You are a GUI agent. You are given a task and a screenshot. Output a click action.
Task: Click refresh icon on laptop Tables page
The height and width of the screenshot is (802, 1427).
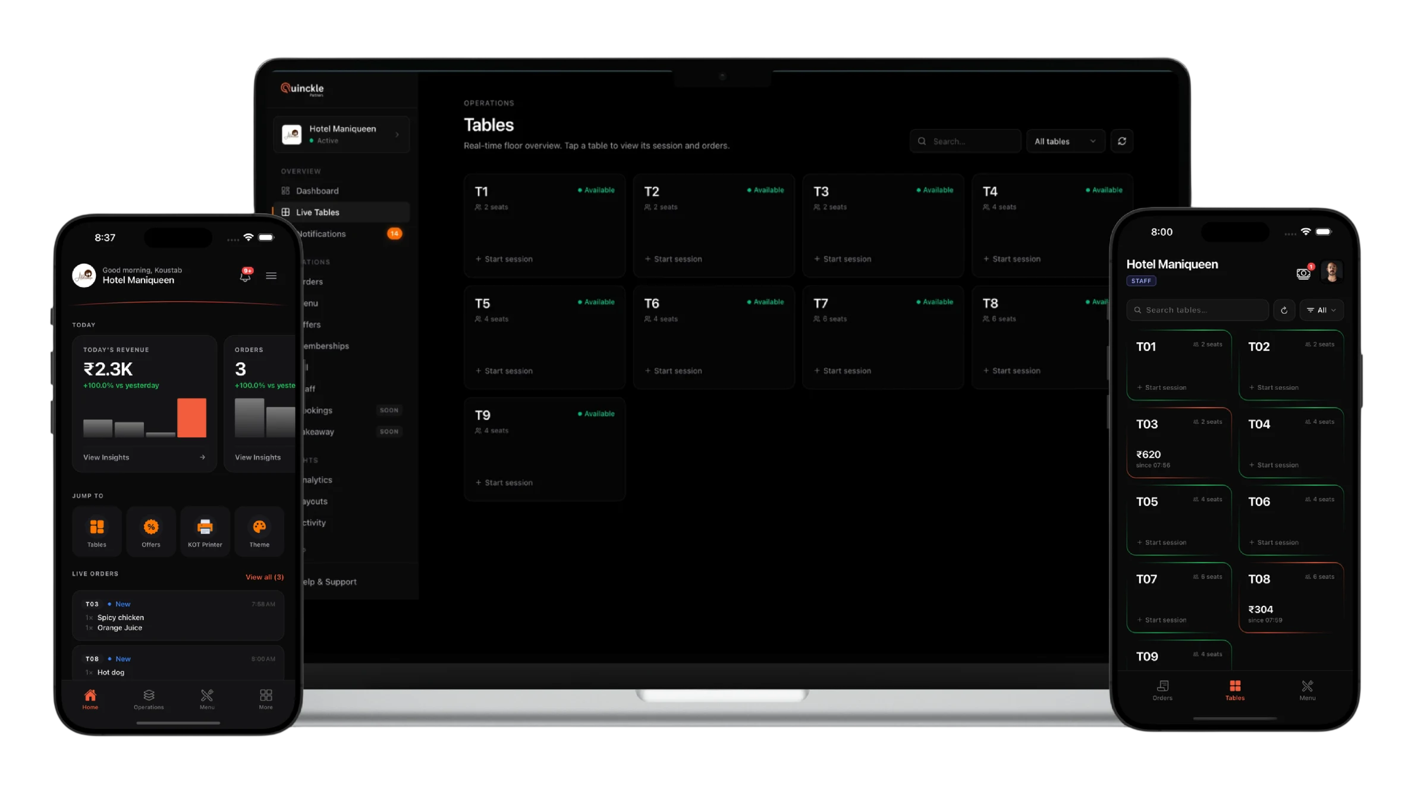[1122, 141]
